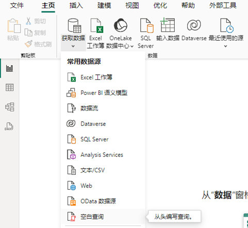248x228 pixels.
Task: Click the Web globe icon
Action: point(71,186)
